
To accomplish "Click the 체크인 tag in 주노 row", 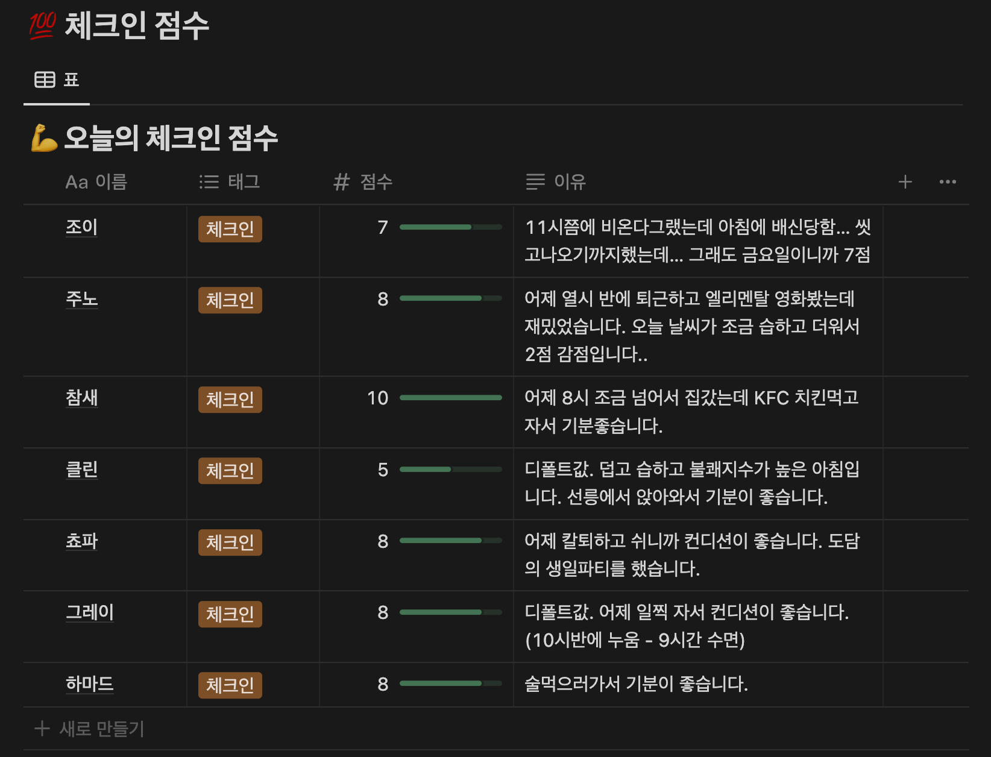I will pos(230,300).
